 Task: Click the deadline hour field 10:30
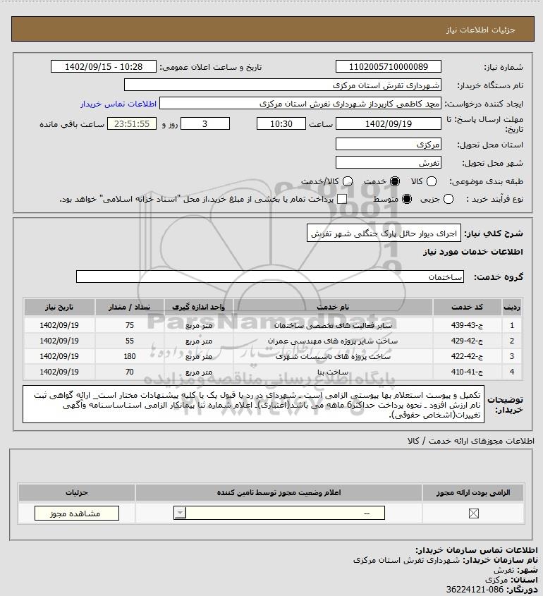281,124
